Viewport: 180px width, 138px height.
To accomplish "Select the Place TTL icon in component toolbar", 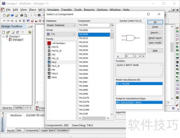I will (24, 21).
